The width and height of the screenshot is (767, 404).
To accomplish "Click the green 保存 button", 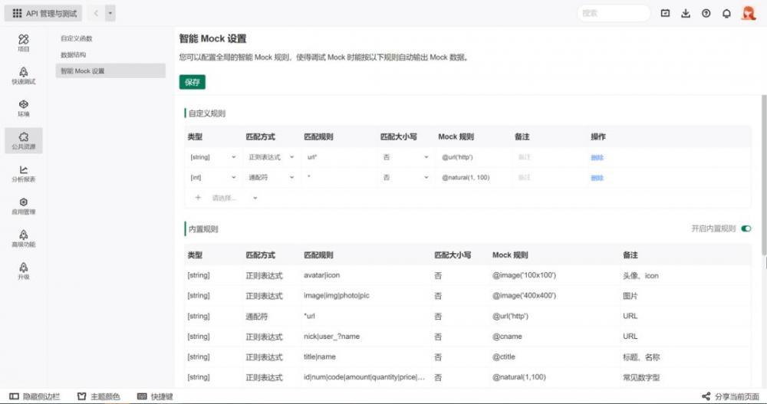I will click(x=193, y=82).
